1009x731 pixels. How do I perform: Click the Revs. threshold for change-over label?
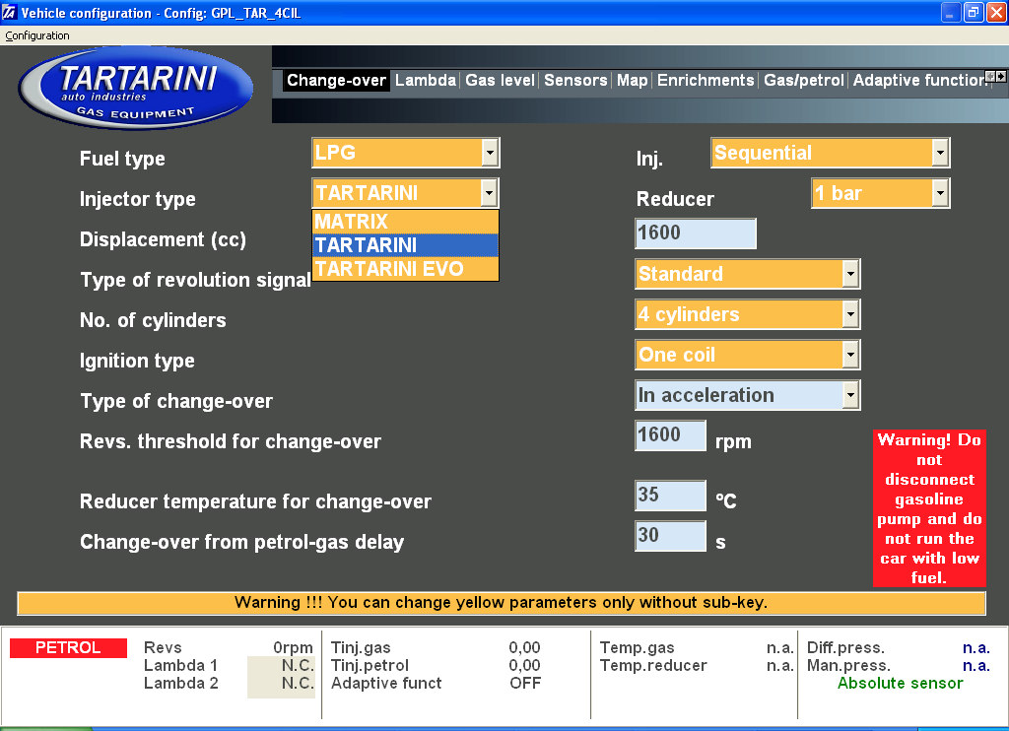click(x=231, y=441)
